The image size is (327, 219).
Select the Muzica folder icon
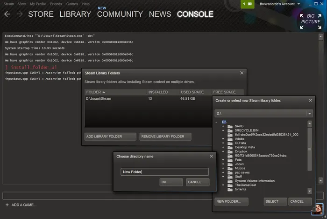pos(230,168)
